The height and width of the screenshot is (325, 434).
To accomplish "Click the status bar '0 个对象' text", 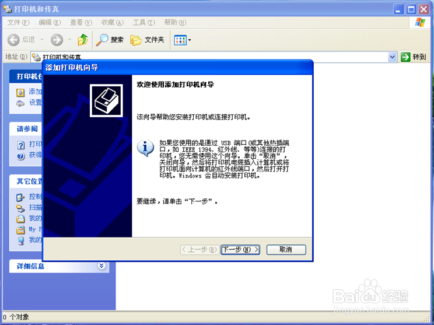I will click(16, 317).
